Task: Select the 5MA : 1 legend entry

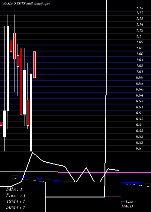Action: click(x=14, y=189)
